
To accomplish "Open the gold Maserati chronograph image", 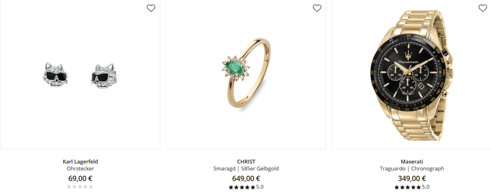I will 411,75.
